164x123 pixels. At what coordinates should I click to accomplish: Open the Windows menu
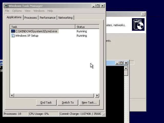point(39,11)
